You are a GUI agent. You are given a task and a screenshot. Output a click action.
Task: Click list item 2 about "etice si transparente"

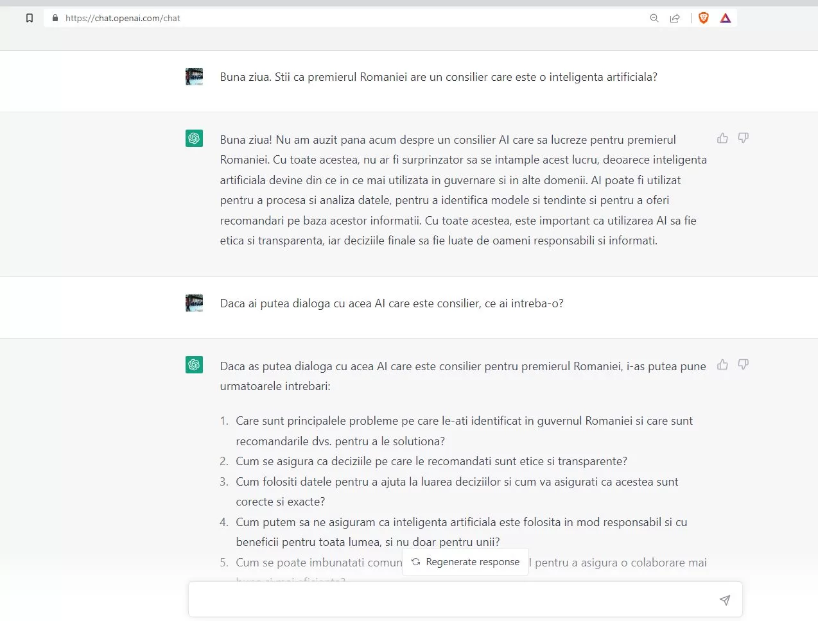[x=431, y=461]
